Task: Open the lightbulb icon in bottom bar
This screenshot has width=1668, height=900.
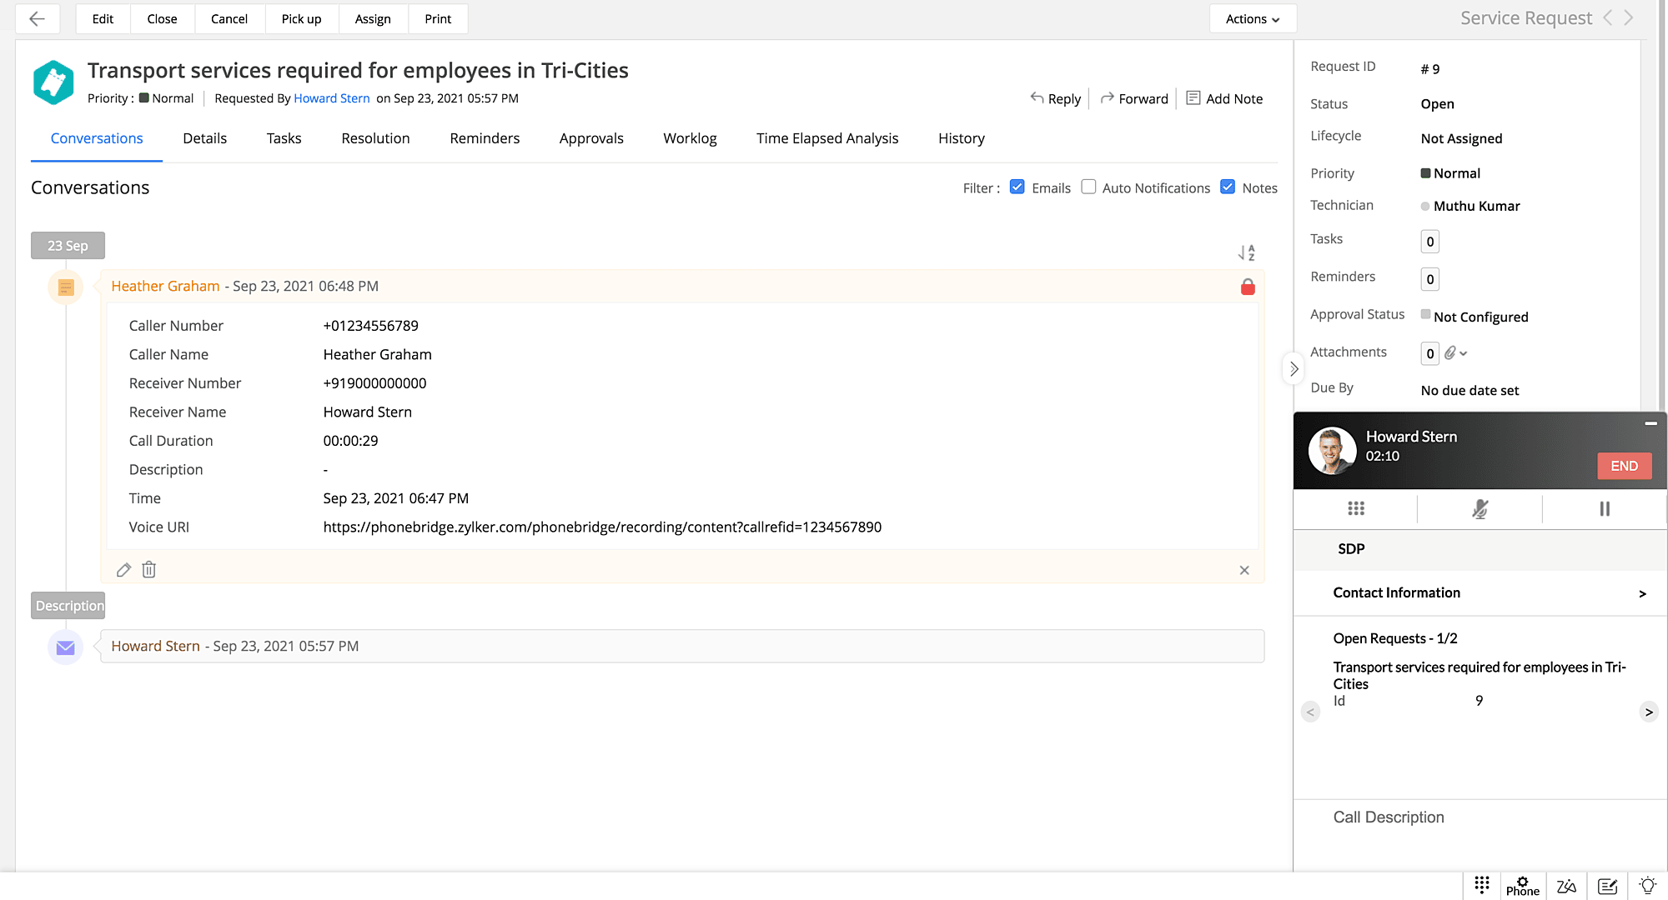Action: (1647, 886)
